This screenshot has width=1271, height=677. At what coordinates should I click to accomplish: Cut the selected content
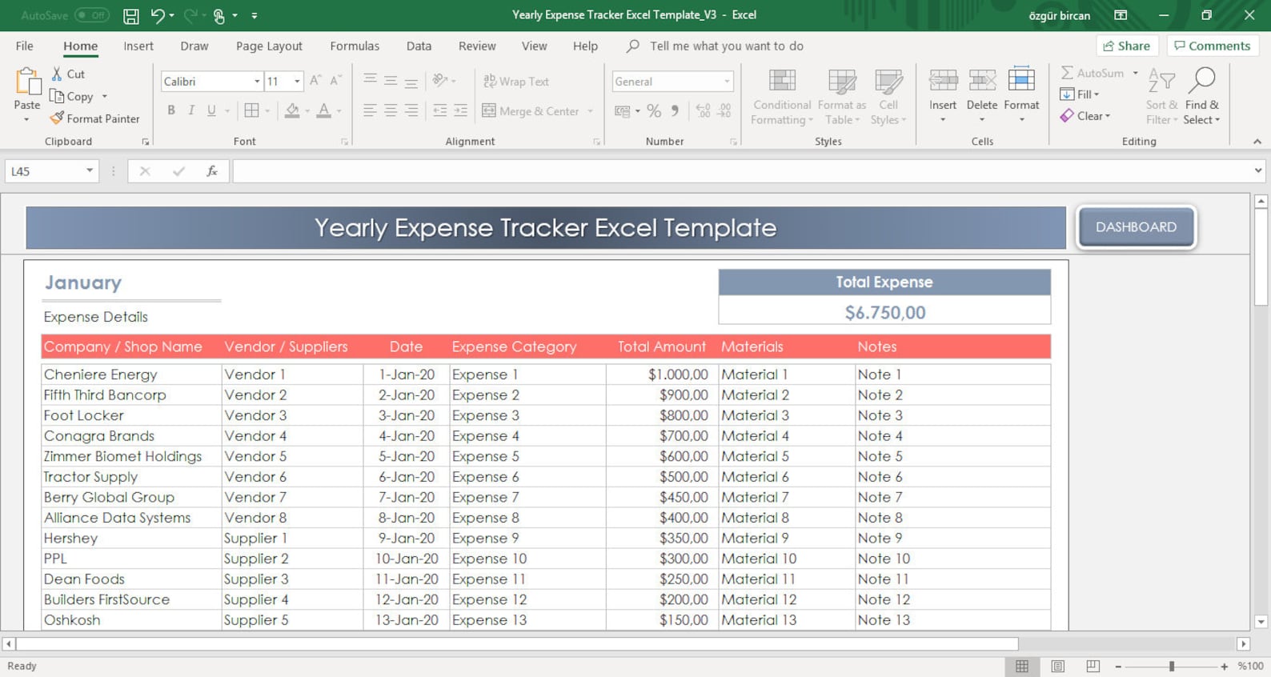tap(68, 74)
